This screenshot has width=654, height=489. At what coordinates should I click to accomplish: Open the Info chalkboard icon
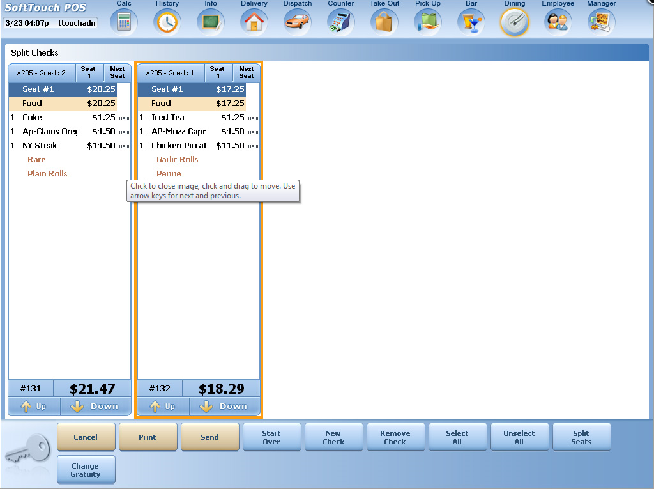point(211,22)
